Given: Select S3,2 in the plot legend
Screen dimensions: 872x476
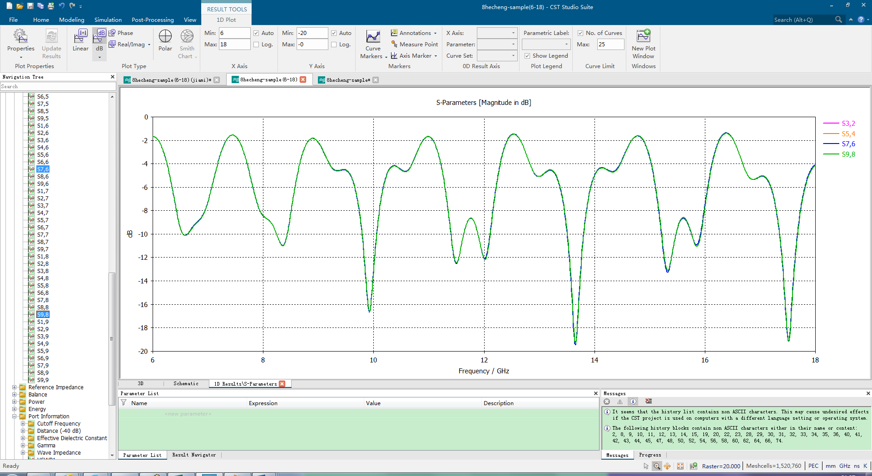Looking at the screenshot, I should tap(839, 124).
